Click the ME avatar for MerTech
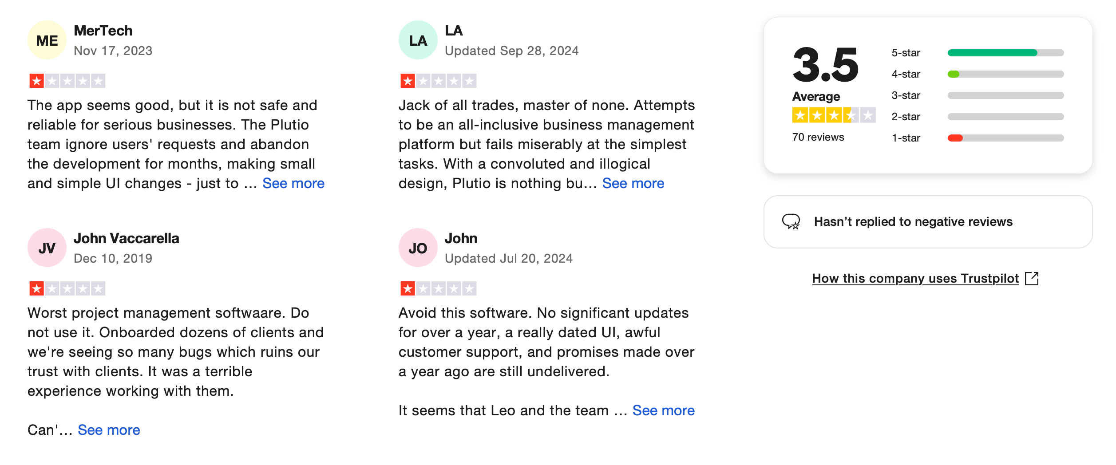 47,40
